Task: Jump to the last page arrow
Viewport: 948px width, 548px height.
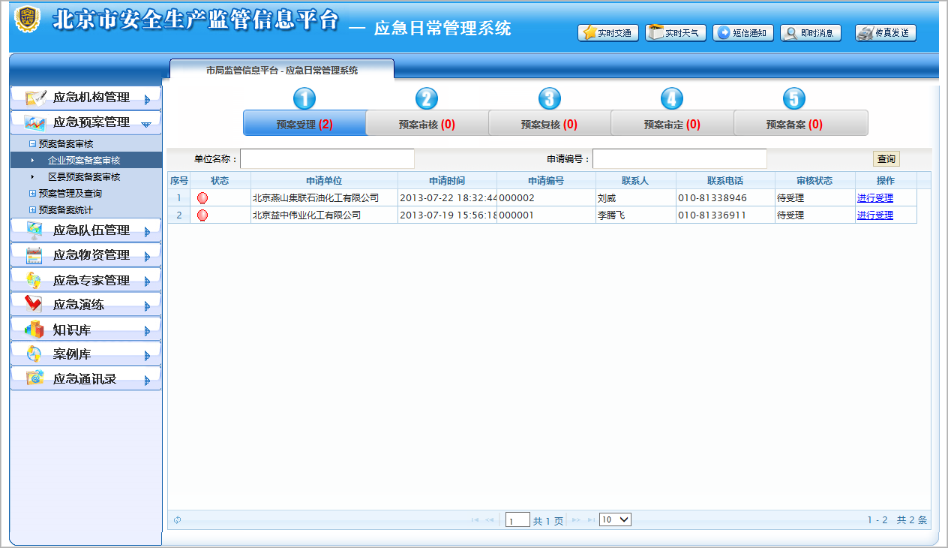Action: point(591,519)
